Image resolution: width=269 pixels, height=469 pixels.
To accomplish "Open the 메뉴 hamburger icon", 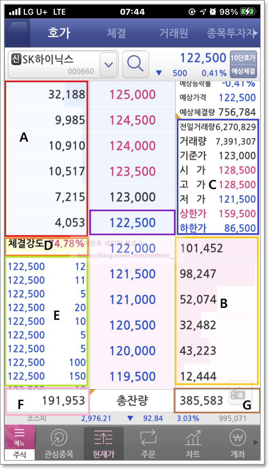I will point(19,437).
